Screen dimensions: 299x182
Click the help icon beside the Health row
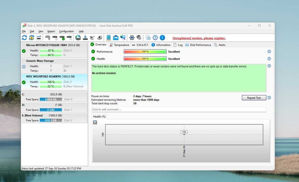[x=269, y=59]
